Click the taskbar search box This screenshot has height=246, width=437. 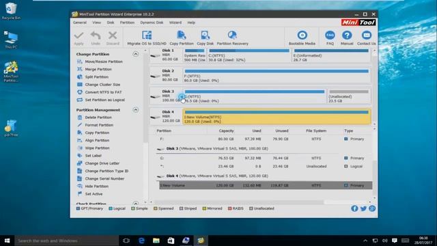pos(67,241)
